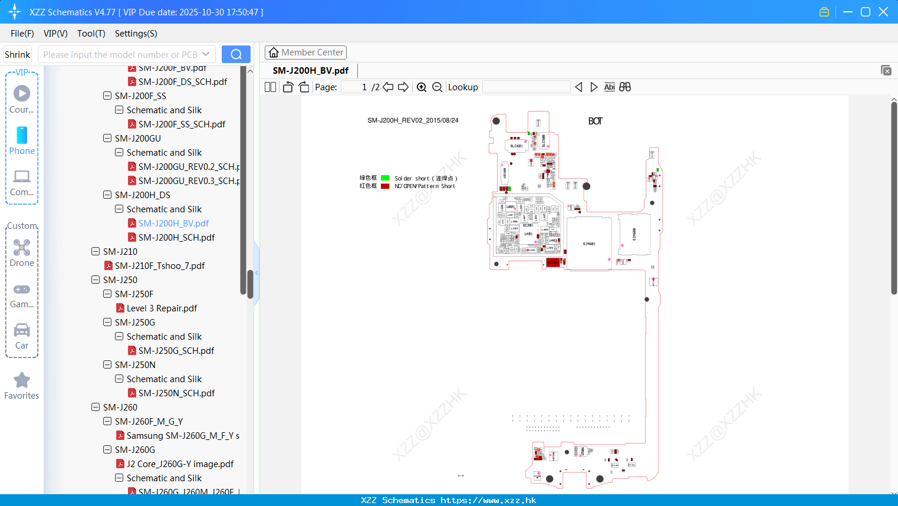Screen dimensions: 898x506
Task: Go to the next page arrow
Action: tap(403, 87)
